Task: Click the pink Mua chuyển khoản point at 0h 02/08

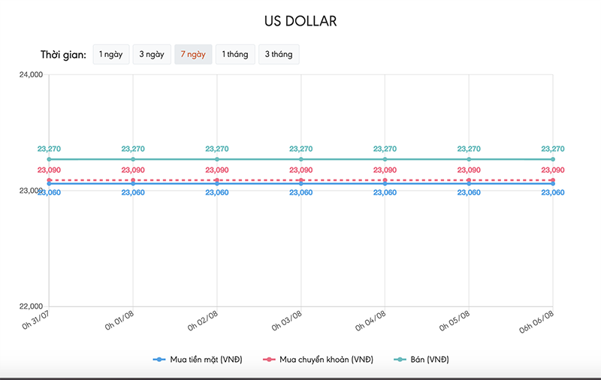Action: pyautogui.click(x=217, y=180)
